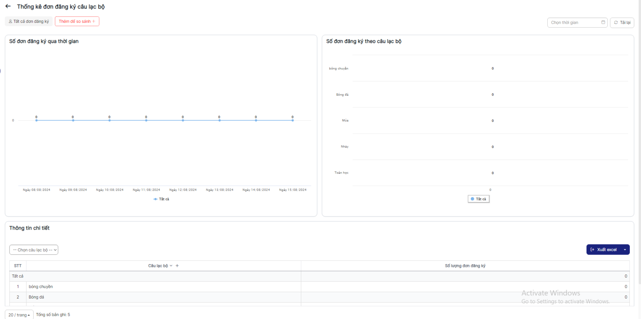Click the data point for Ngày 11/08/2024
This screenshot has width=641, height=319.
pyautogui.click(x=146, y=120)
